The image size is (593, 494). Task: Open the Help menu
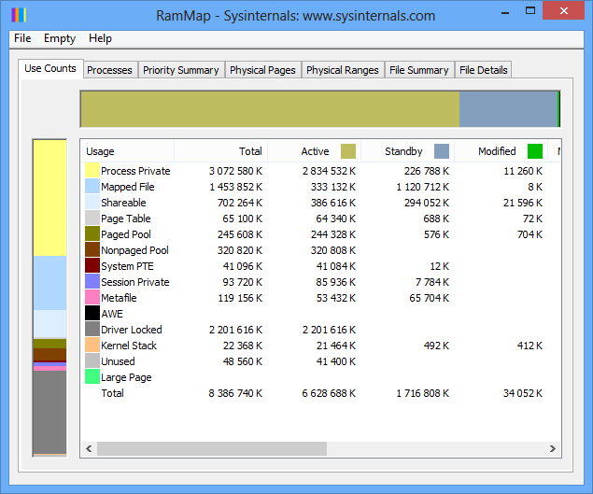coord(100,38)
